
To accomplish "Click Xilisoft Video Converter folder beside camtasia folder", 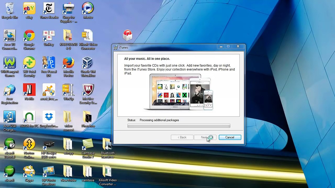I will pos(108,175).
